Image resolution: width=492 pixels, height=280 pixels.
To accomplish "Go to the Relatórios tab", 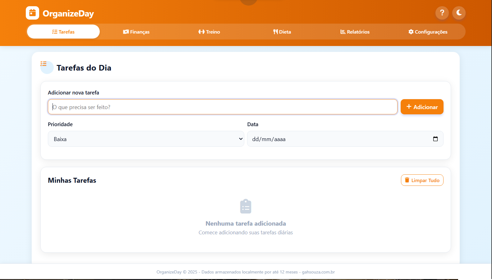I will (355, 32).
